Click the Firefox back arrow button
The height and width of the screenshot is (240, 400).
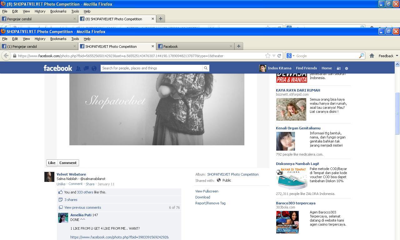6,56
